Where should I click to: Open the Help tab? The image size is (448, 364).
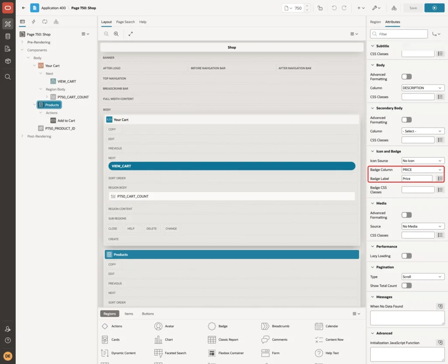(x=143, y=22)
